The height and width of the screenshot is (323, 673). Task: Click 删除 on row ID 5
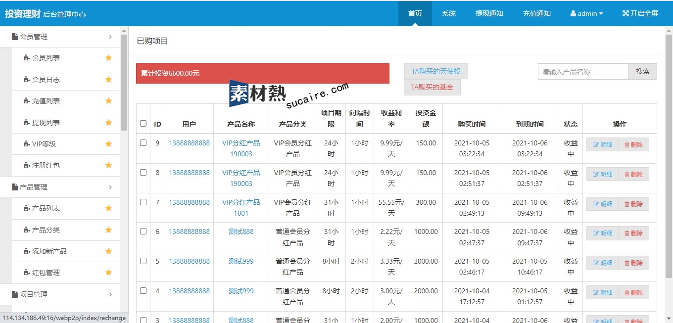pos(633,263)
